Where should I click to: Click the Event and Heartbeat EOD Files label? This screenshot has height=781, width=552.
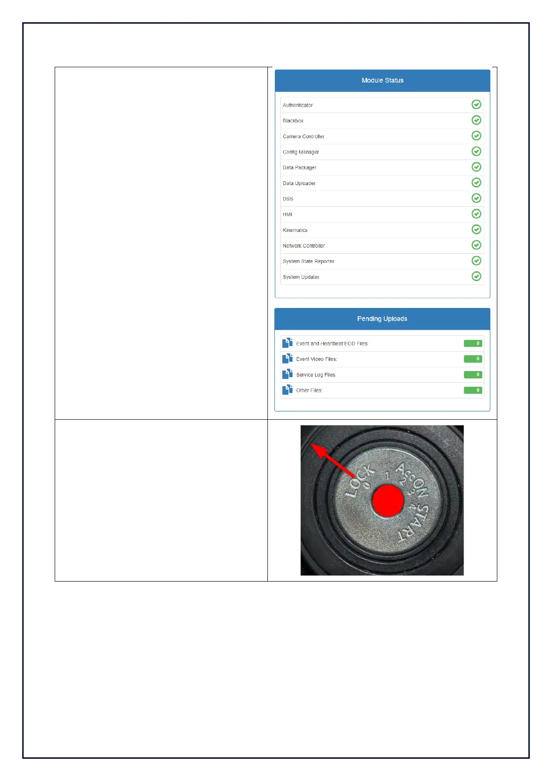click(332, 344)
